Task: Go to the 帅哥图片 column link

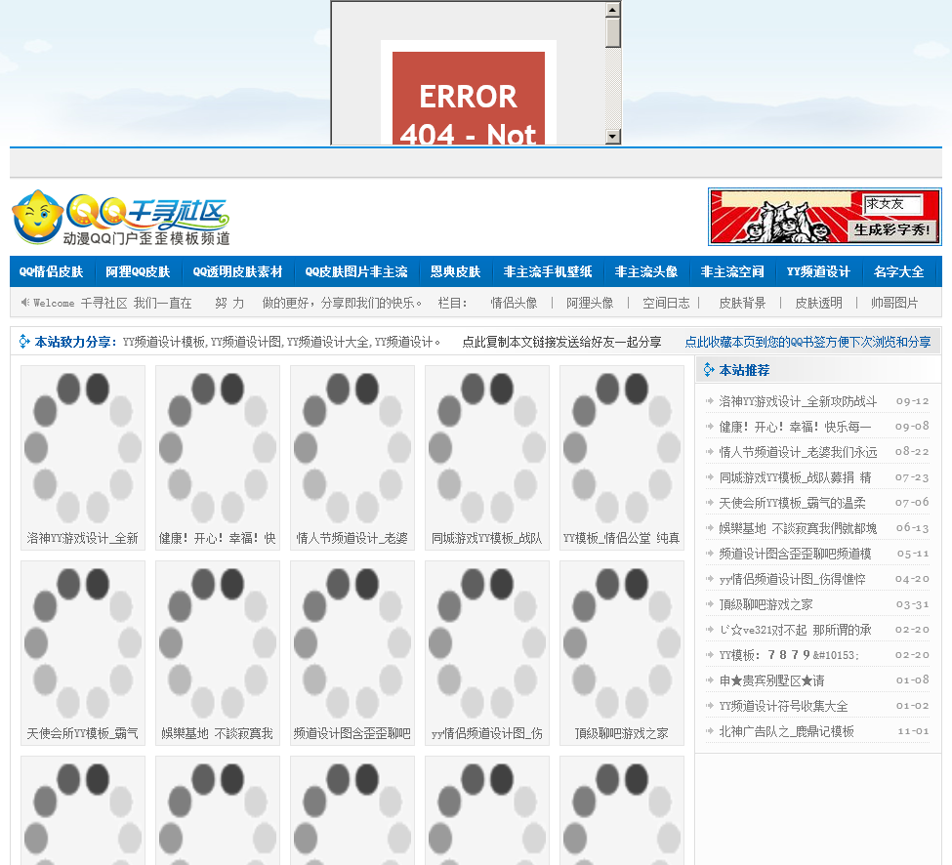Action: (894, 303)
